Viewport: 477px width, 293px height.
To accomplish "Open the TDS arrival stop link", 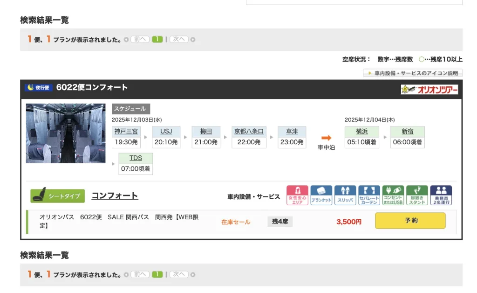I will tap(136, 158).
